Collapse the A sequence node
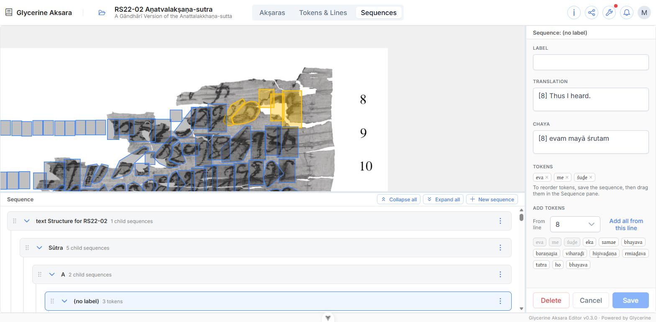The width and height of the screenshot is (656, 322). click(52, 274)
